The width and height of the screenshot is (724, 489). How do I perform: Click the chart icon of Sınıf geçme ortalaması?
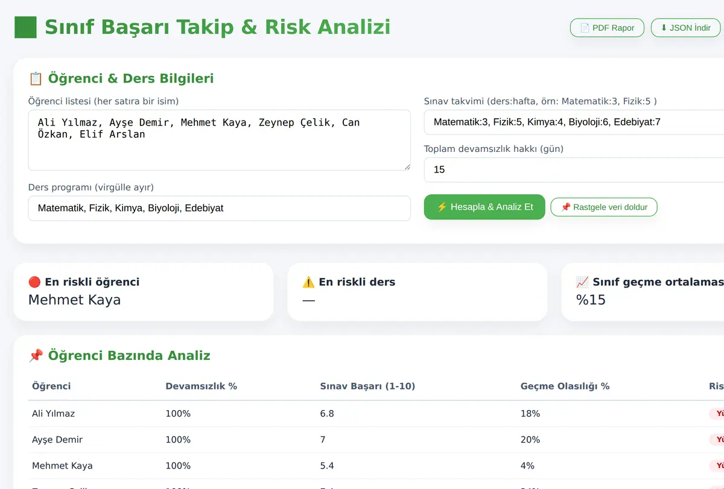point(582,282)
